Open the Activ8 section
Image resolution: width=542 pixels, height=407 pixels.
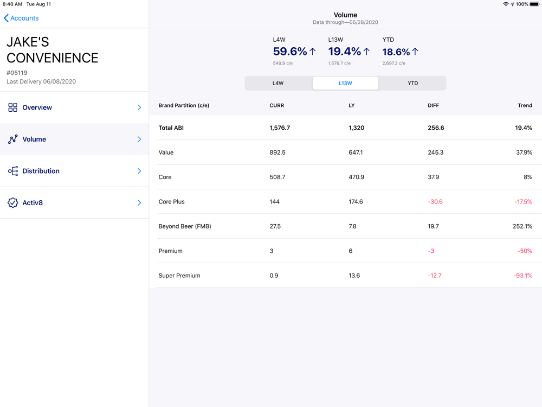click(x=74, y=203)
